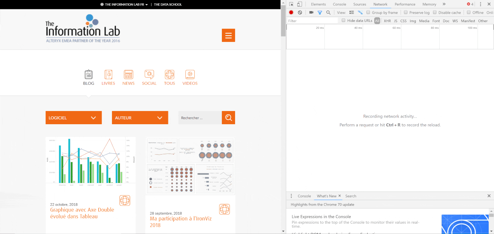Open network search magnifier icon
The image size is (494, 234).
(328, 12)
